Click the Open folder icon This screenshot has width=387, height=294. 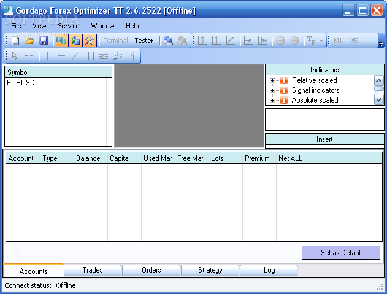tap(29, 41)
